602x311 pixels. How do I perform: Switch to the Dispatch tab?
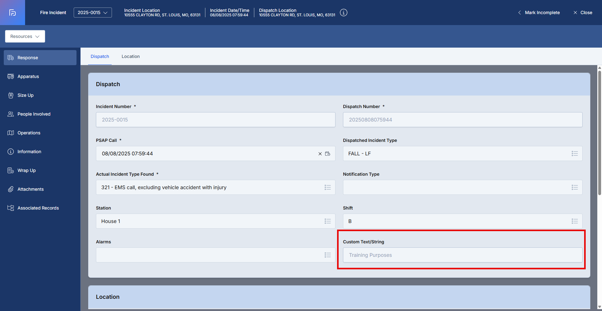pos(100,56)
